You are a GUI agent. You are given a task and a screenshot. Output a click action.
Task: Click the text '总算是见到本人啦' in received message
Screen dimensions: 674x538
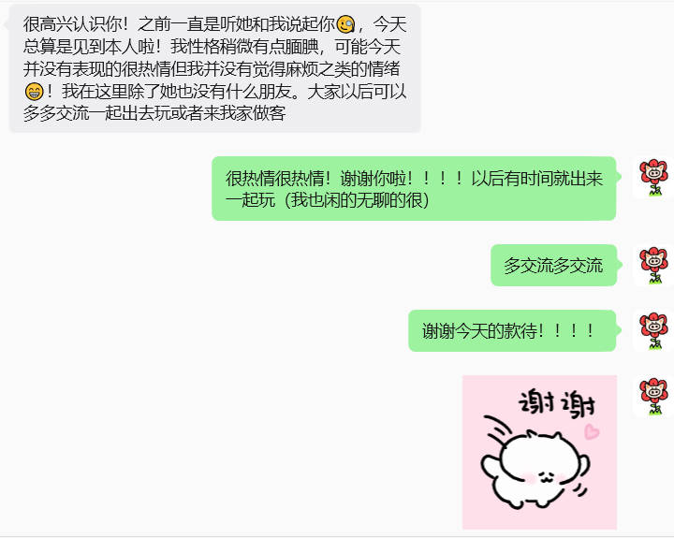point(89,47)
